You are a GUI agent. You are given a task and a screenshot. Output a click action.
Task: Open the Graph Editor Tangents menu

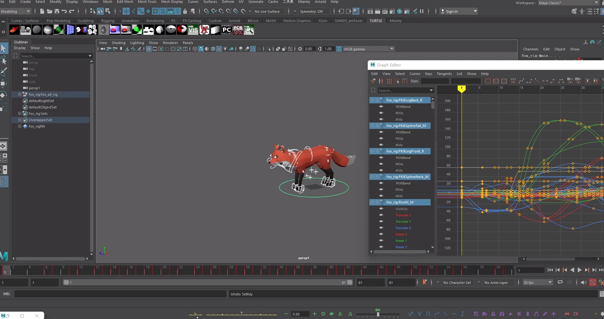444,74
